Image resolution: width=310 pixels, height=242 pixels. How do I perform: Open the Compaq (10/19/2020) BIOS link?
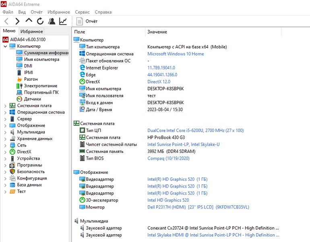pos(168,158)
